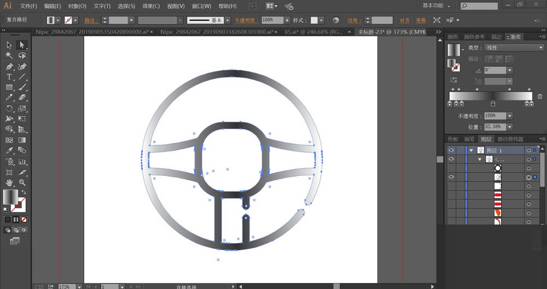Select the Pen tool
This screenshot has width=547, height=289.
click(9, 66)
